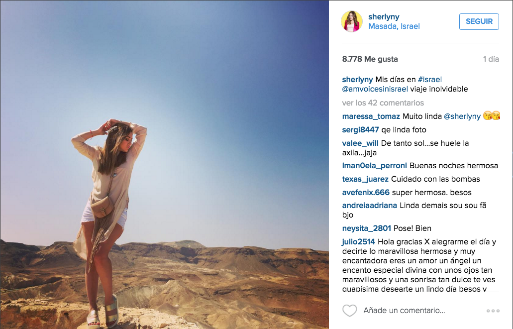Open valee_will's profile
This screenshot has height=329, width=513.
click(360, 143)
